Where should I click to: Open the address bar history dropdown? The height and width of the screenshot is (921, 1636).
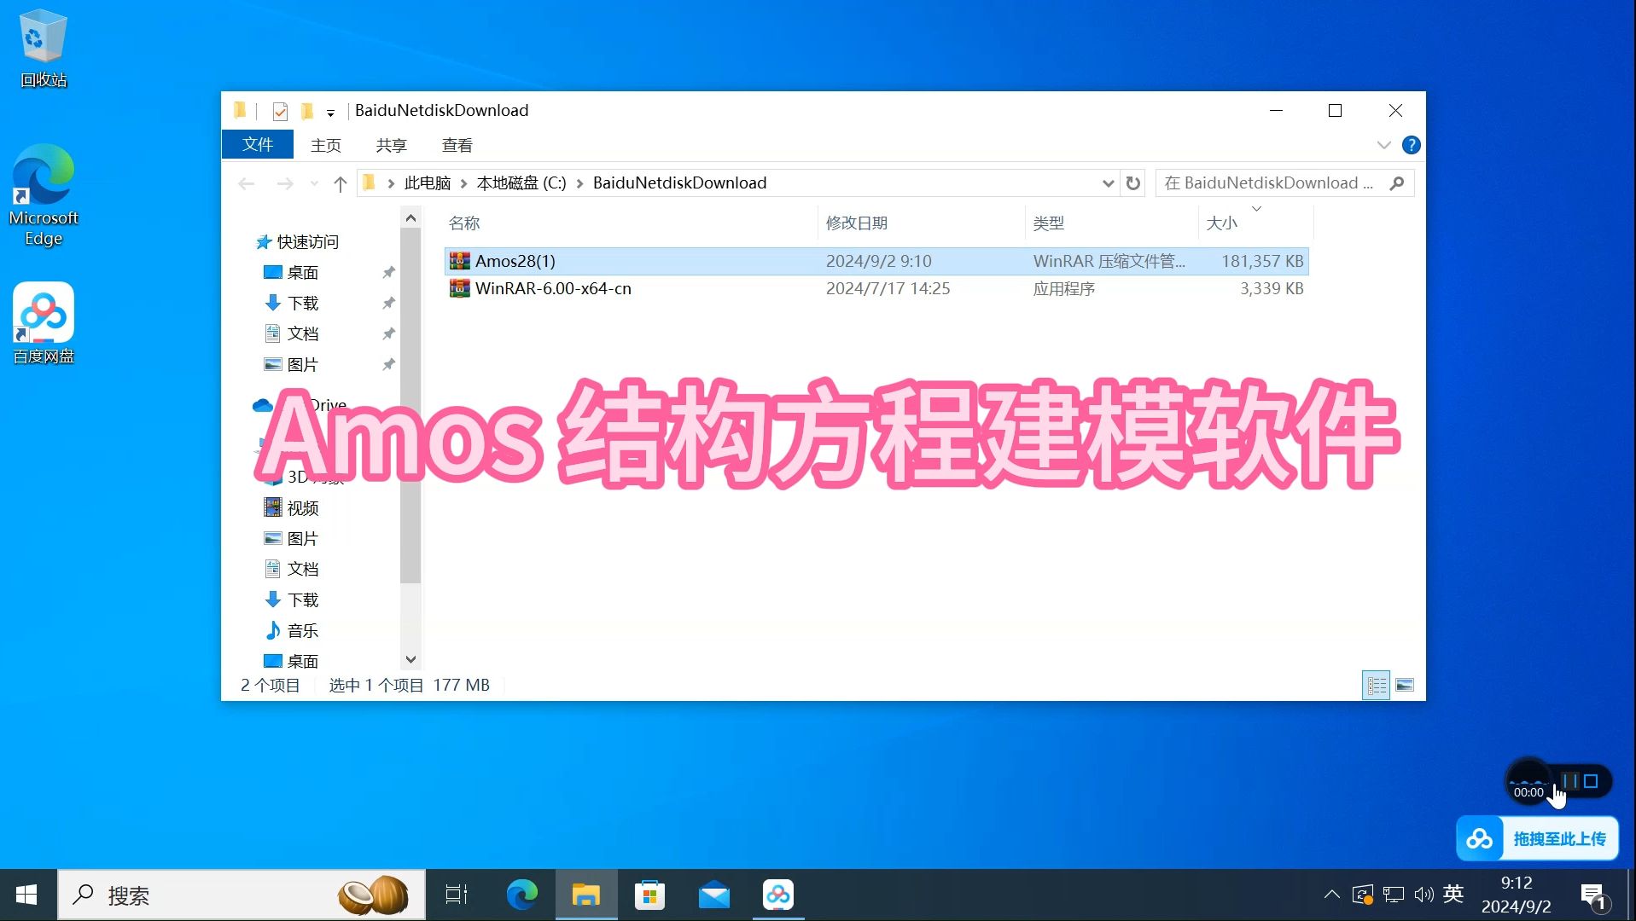pyautogui.click(x=1107, y=182)
